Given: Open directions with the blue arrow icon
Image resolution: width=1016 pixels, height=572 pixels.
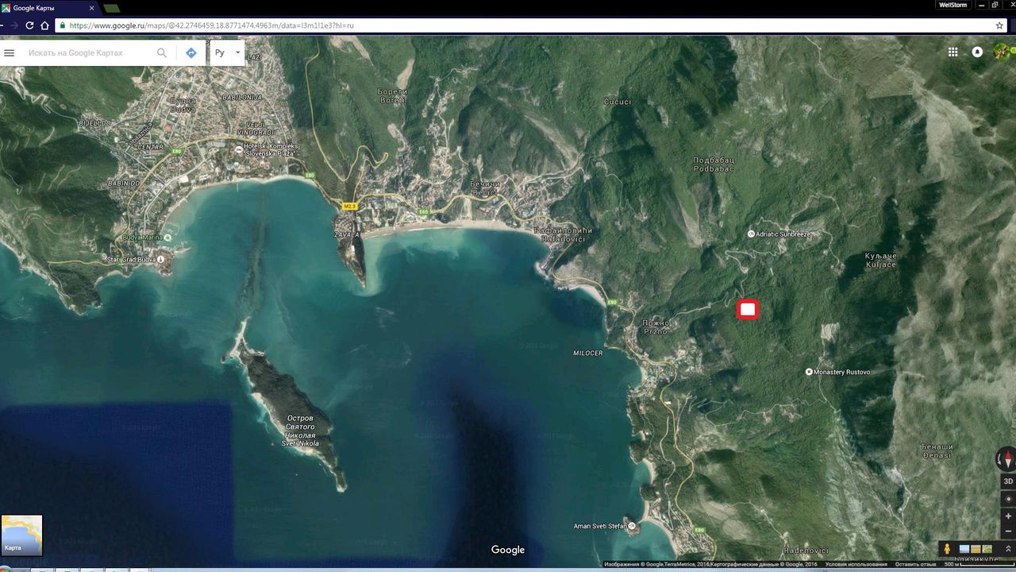Looking at the screenshot, I should 191,53.
